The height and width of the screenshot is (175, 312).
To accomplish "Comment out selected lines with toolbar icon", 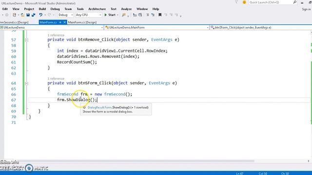I will coord(147,15).
